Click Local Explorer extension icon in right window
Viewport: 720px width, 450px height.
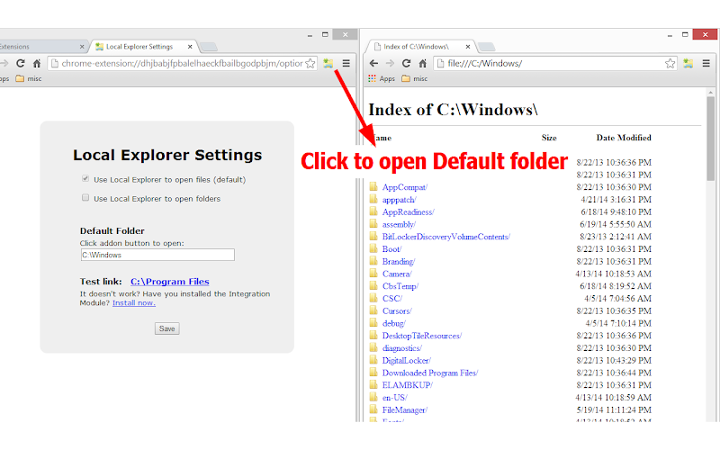[x=688, y=63]
